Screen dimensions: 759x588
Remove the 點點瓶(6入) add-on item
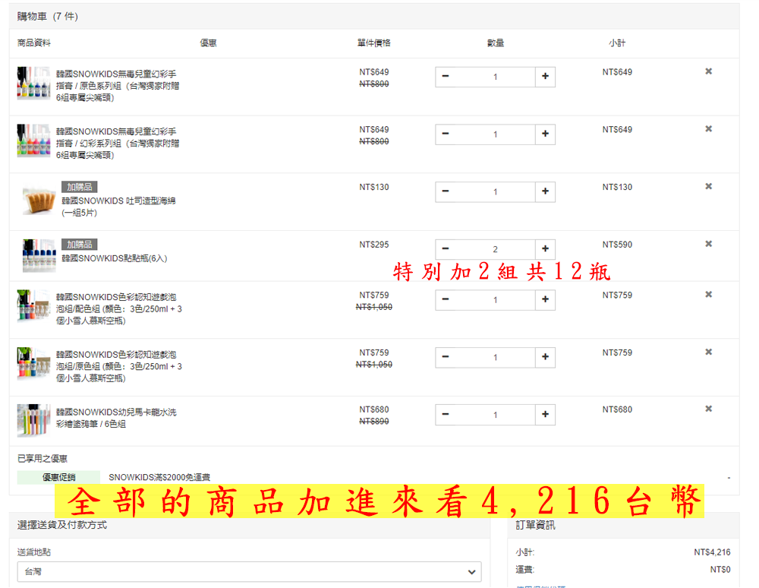tap(708, 244)
